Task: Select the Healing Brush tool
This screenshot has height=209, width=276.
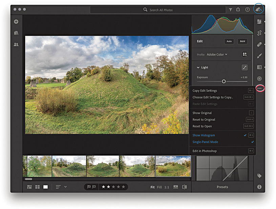Action: (259, 44)
